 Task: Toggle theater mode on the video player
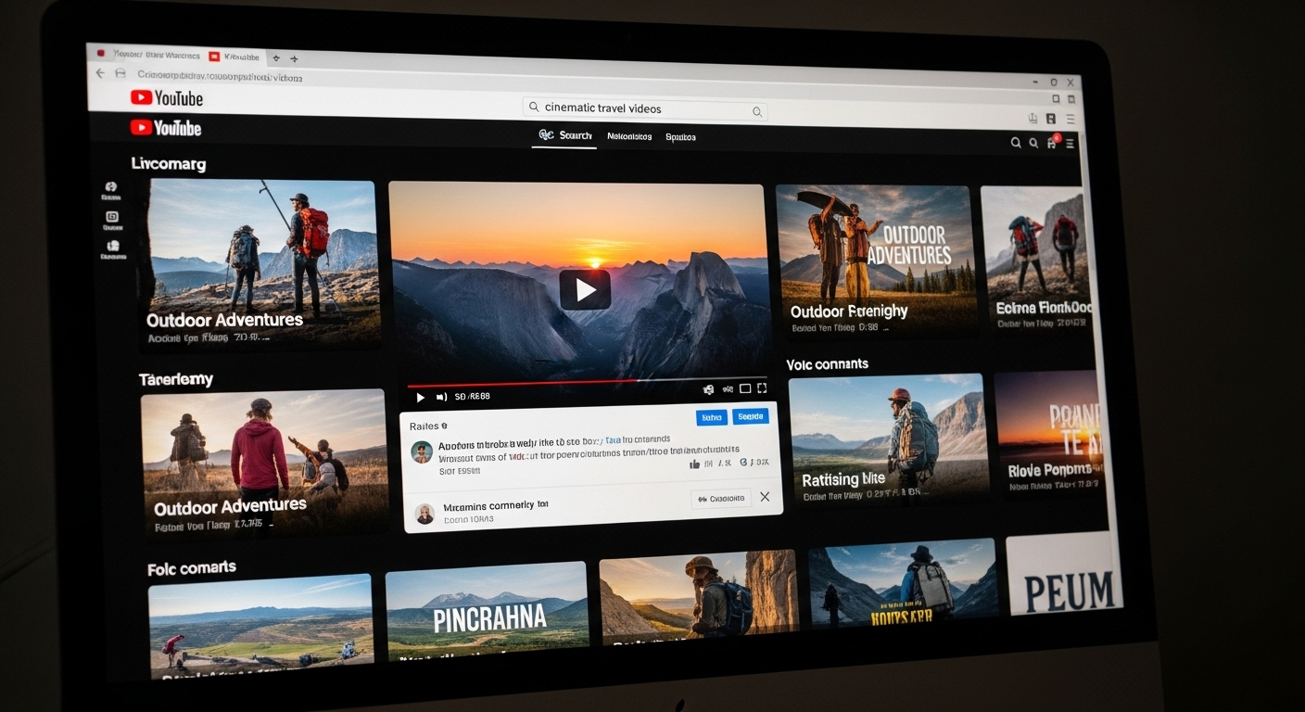pos(745,388)
